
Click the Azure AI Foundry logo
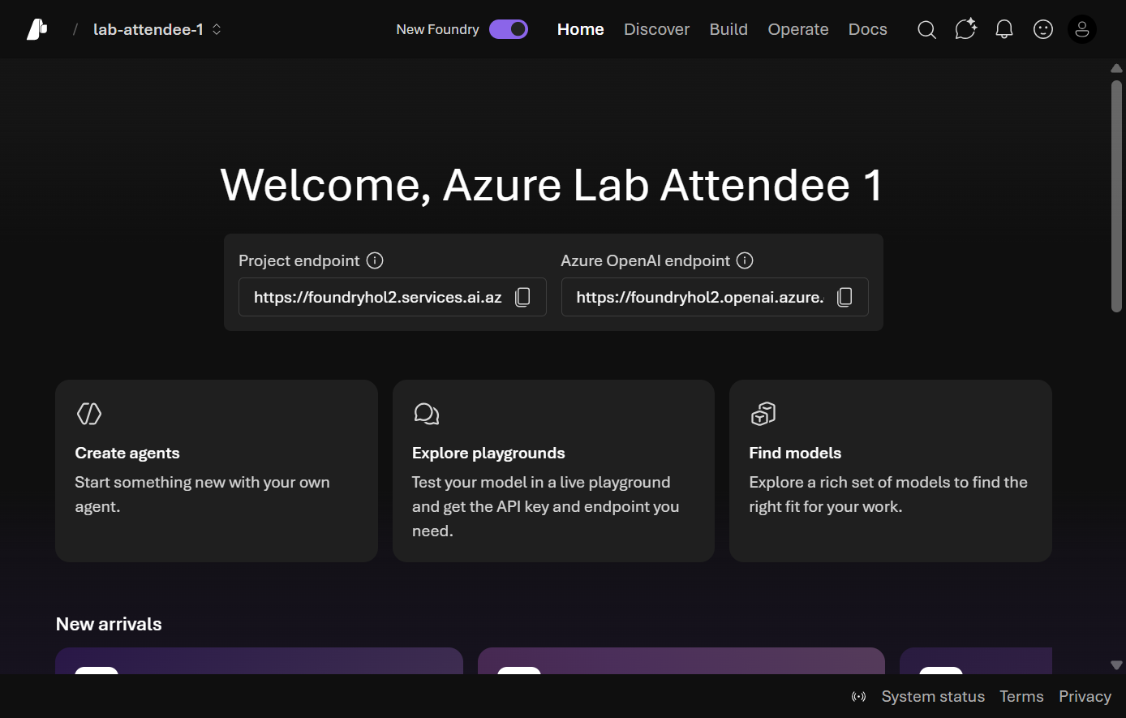[x=37, y=29]
